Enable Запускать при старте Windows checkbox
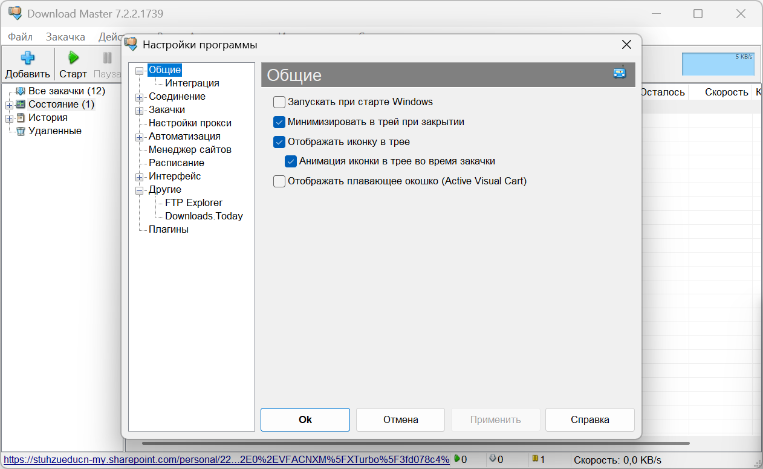Image resolution: width=763 pixels, height=469 pixels. pos(279,102)
